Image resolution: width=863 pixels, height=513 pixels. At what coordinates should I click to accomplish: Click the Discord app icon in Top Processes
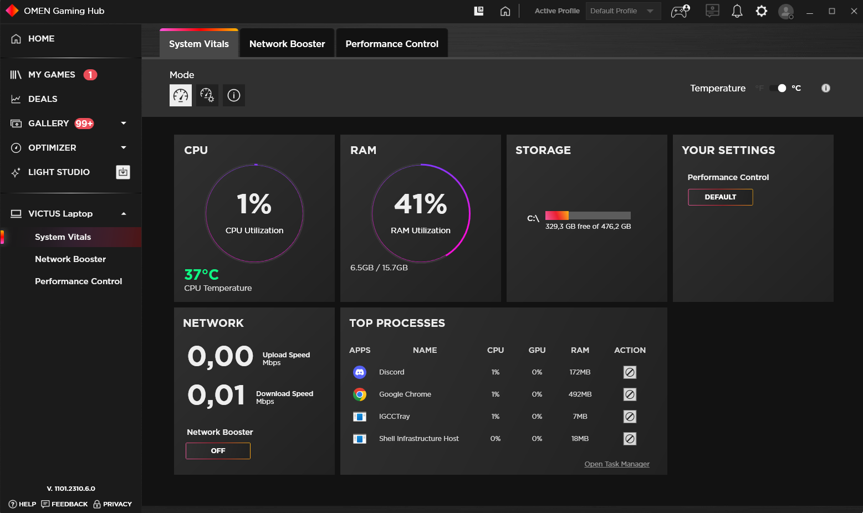[x=360, y=372]
